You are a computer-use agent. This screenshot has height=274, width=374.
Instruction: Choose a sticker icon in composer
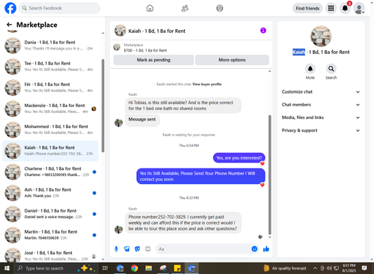138,249
